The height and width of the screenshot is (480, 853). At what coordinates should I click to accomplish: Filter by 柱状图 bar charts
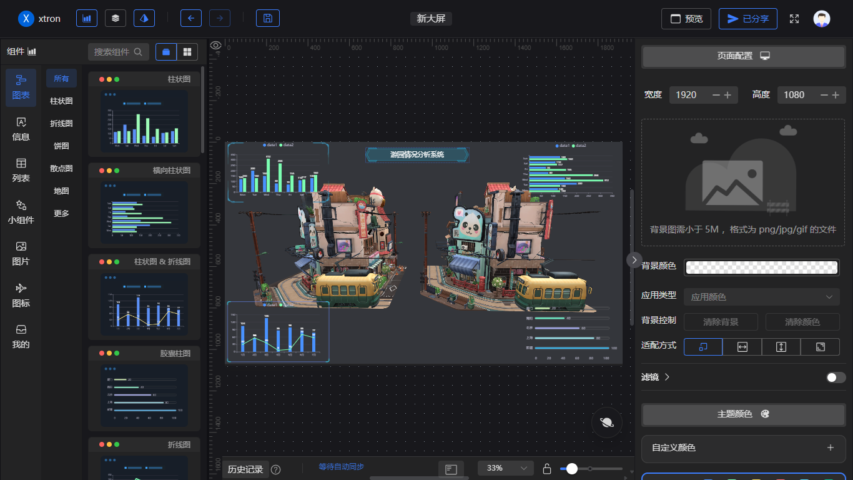pyautogui.click(x=61, y=101)
